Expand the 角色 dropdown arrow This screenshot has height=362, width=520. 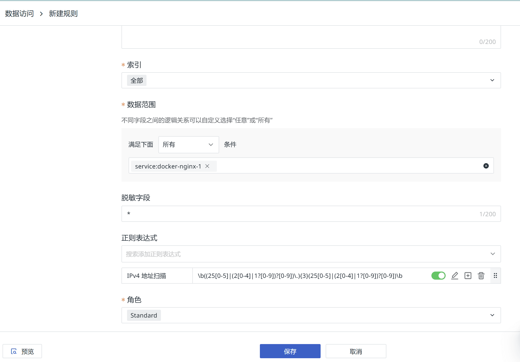[492, 315]
